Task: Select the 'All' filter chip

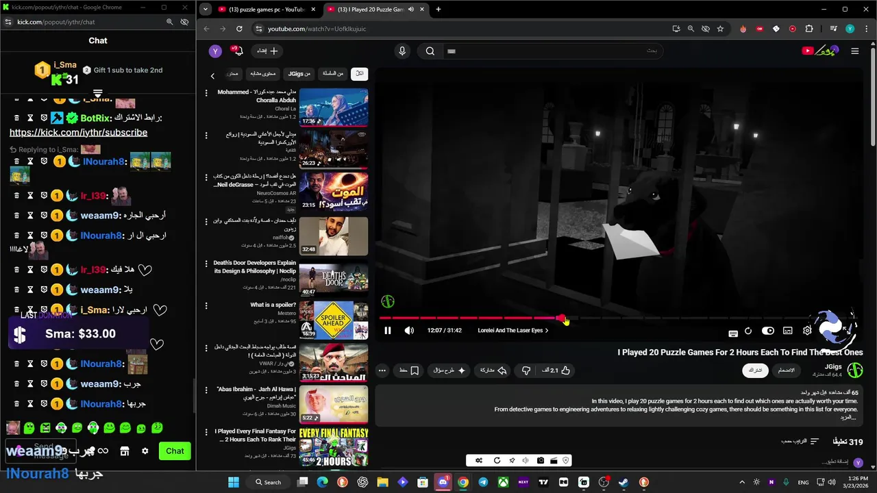Action: tap(359, 73)
